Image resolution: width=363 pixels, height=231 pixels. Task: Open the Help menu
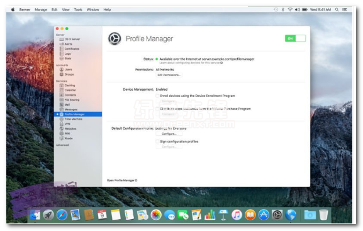click(x=107, y=9)
